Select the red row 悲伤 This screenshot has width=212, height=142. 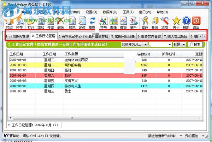pos(106,75)
